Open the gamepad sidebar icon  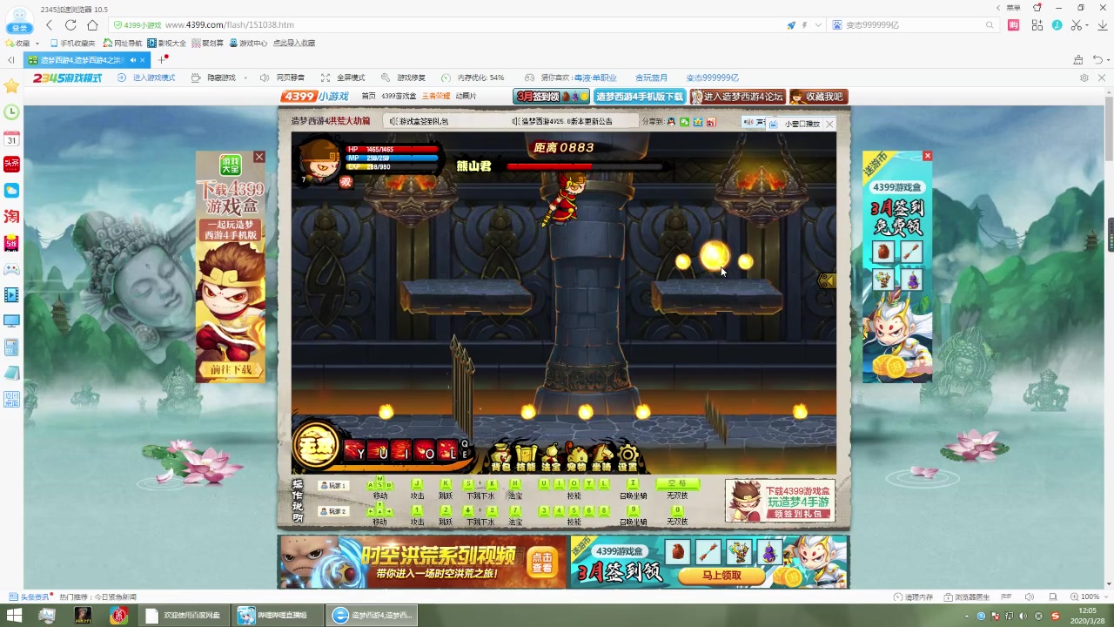11,269
